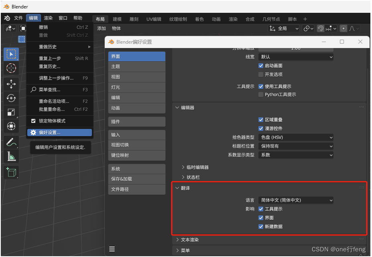Image resolution: width=372 pixels, height=257 pixels.
Task: Click the gear icon beside 偏好设置
Action: tap(33, 133)
